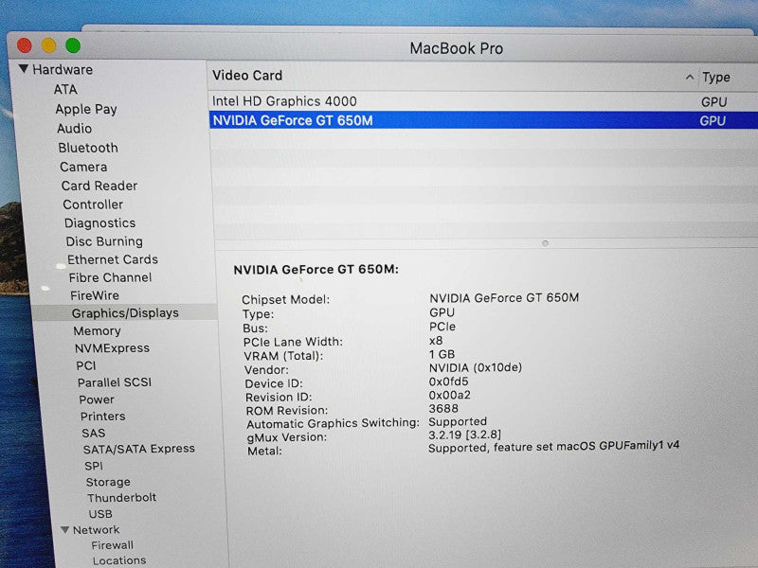This screenshot has width=758, height=568.
Task: Sort by Video Card column header
Action: click(247, 76)
